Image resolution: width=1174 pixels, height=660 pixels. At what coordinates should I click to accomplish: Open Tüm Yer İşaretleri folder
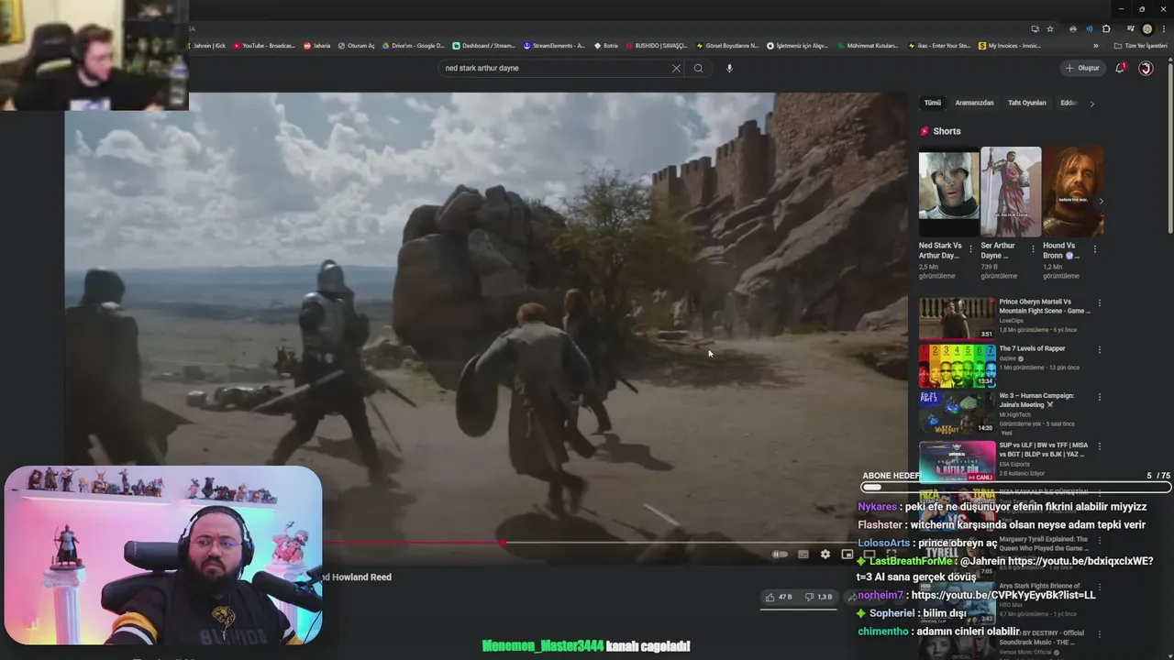point(1141,45)
